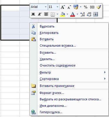
Task: Toggle bold with the Ж button
Action: point(33,14)
